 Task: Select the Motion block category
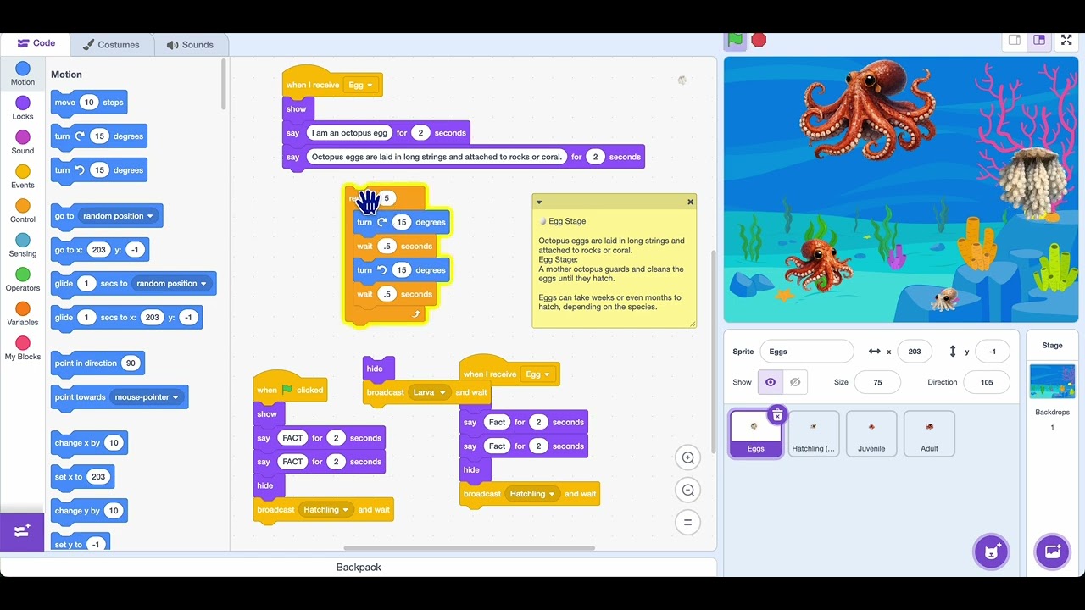tap(23, 74)
